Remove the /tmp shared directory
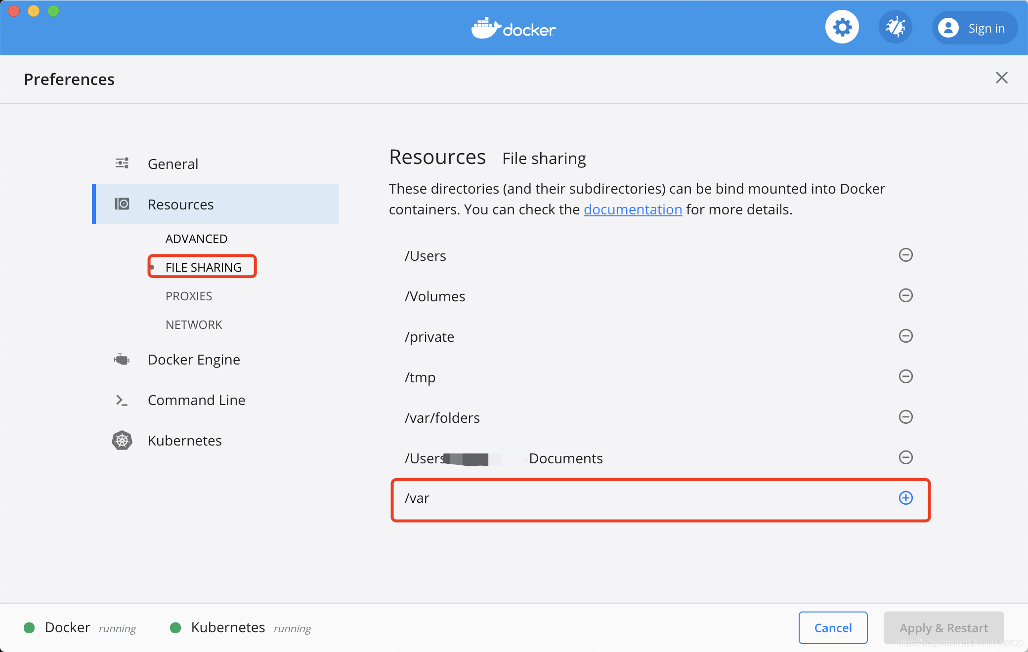Image resolution: width=1028 pixels, height=652 pixels. point(905,376)
